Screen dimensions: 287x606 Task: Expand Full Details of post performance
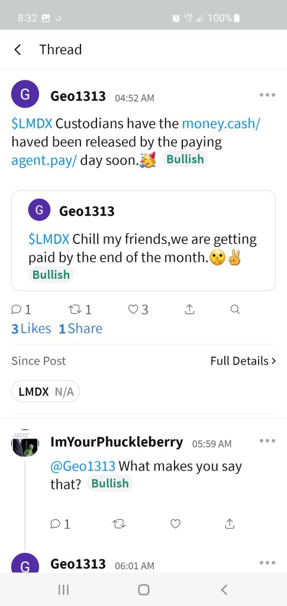click(243, 361)
